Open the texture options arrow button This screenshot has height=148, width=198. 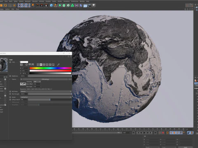(x=21, y=79)
